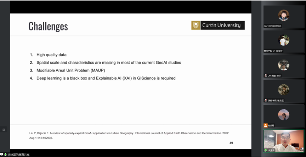Screen dimensions: 306x157
Task: Click the microphone icon beside 宋泳泽
Action: click(x=266, y=150)
